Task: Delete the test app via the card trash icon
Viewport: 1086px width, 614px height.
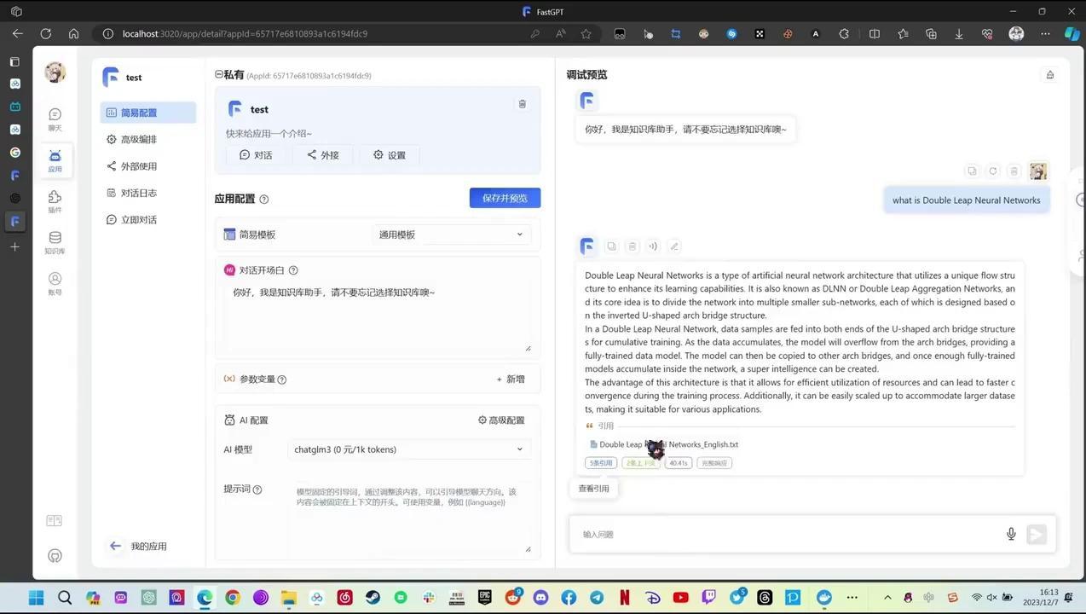Action: pyautogui.click(x=522, y=103)
